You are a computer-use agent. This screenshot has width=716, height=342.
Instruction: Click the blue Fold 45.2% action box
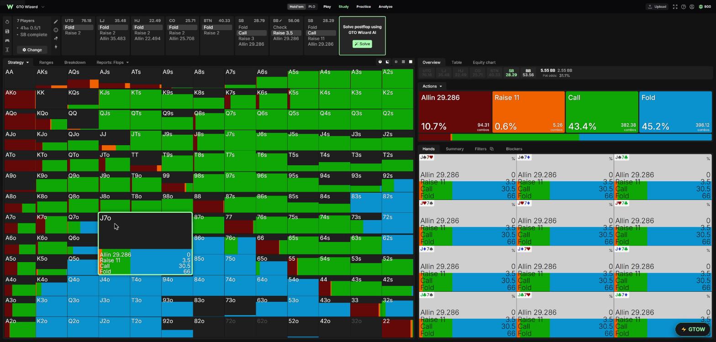[675, 112]
